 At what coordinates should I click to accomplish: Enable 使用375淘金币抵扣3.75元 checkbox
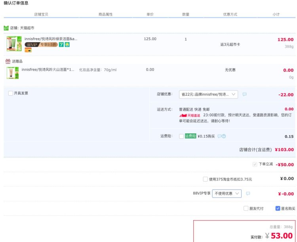point(205,179)
